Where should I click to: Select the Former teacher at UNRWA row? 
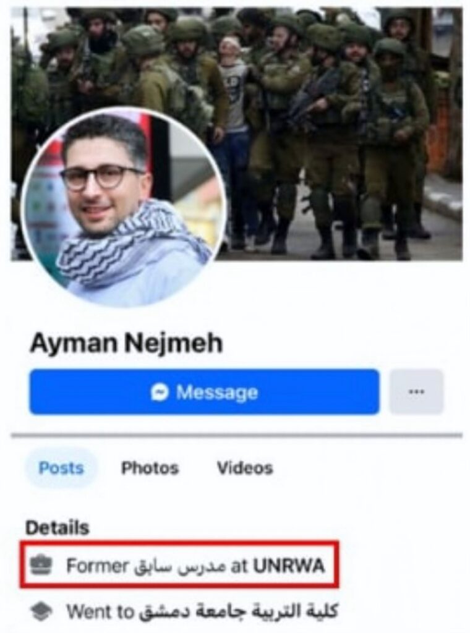click(x=178, y=566)
